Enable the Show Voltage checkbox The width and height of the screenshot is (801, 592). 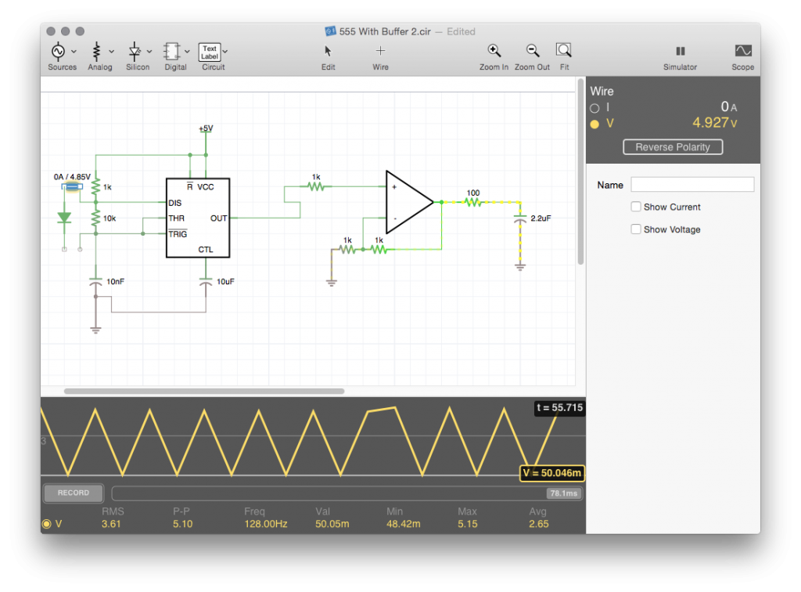click(x=636, y=229)
